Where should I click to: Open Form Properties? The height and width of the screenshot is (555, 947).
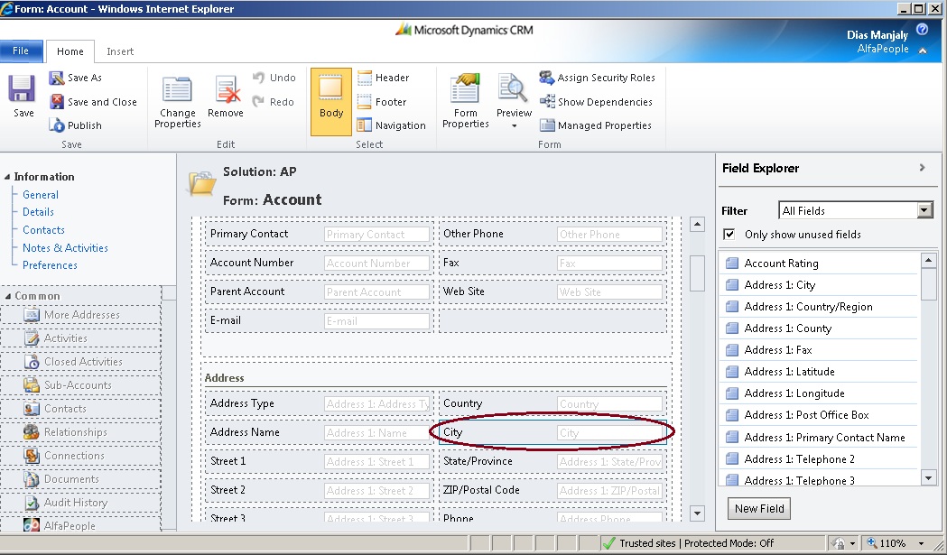pos(465,101)
